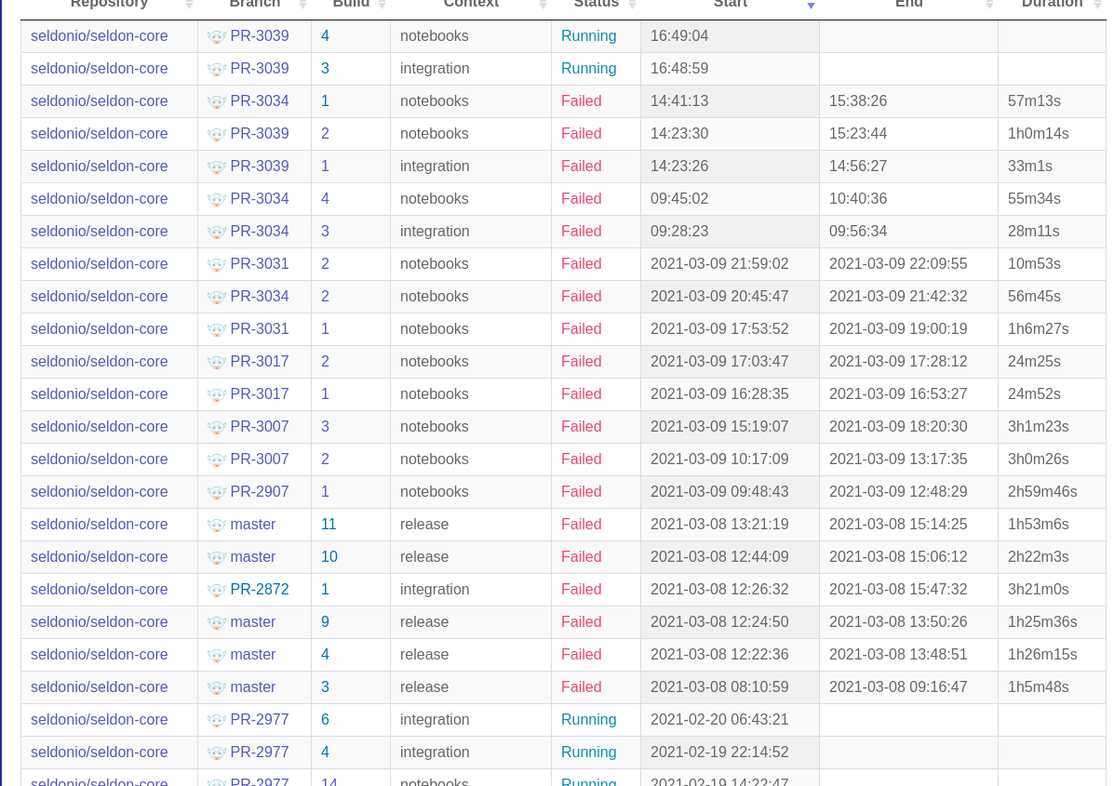This screenshot has width=1114, height=786.
Task: Click the duration 1h6m27s
Action: [x=1039, y=328]
